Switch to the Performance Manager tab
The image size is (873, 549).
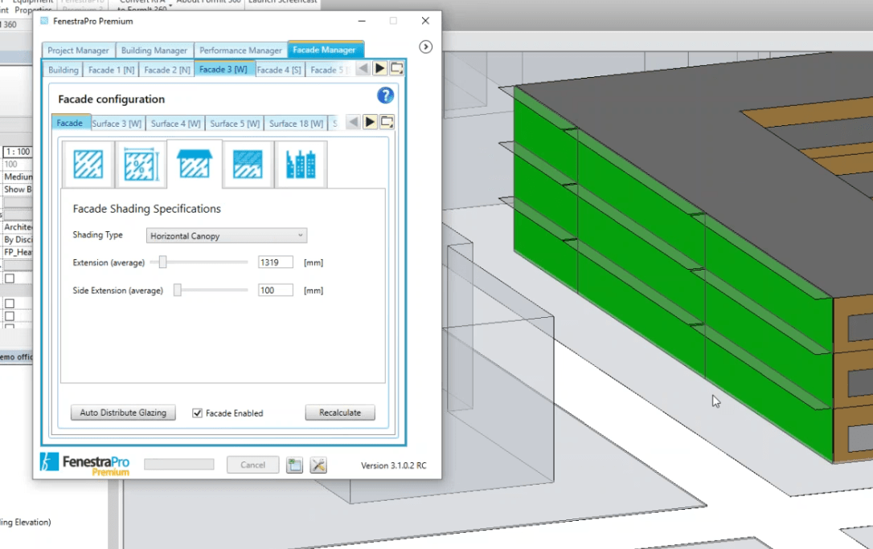pyautogui.click(x=240, y=51)
